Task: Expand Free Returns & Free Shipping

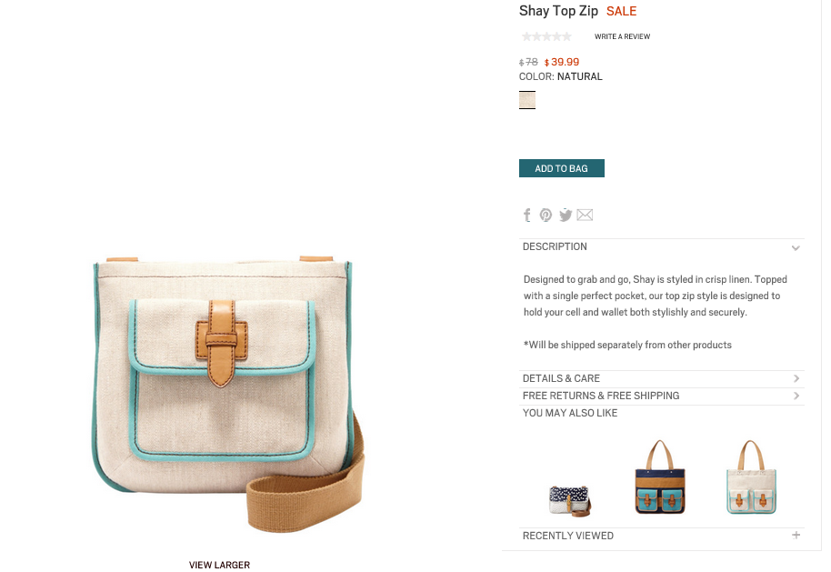Action: [x=661, y=396]
